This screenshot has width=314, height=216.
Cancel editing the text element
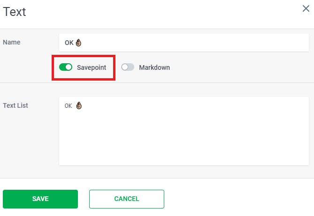click(127, 199)
